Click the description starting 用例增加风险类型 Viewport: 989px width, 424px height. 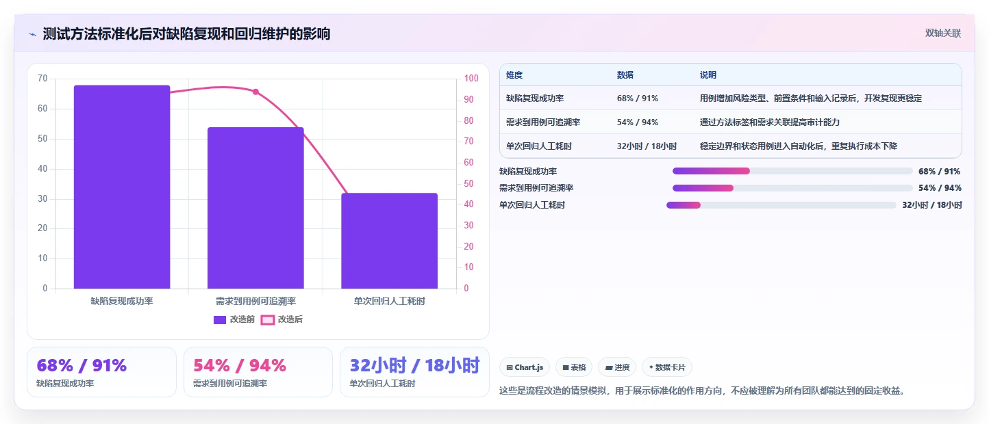[x=811, y=98]
